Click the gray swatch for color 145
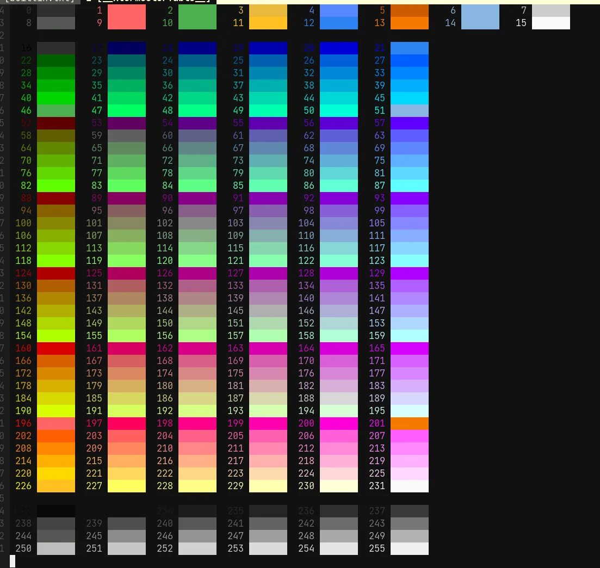Viewport: 600px width, 568px height. pyautogui.click(x=268, y=311)
